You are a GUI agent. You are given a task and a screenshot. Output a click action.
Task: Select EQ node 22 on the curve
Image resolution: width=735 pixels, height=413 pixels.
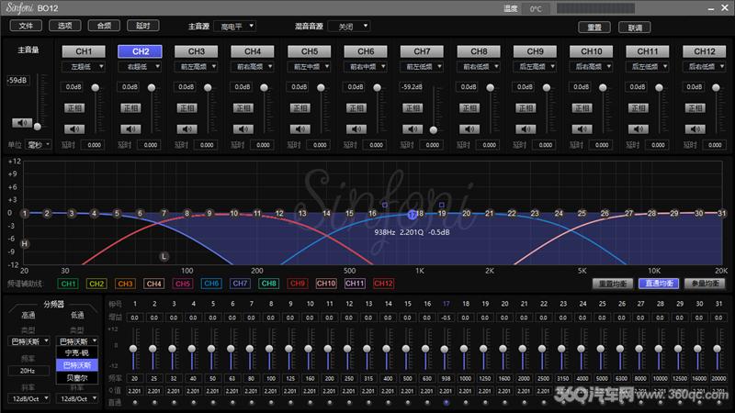(x=512, y=214)
